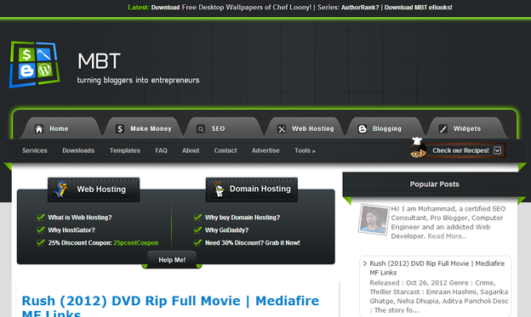Click the Home tab house icon

tap(39, 129)
